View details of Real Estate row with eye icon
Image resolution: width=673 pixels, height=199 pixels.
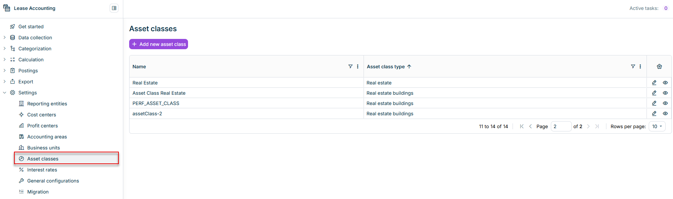(x=665, y=83)
